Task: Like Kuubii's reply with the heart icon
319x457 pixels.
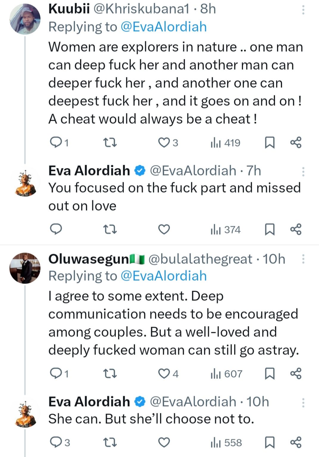Action: (x=164, y=143)
